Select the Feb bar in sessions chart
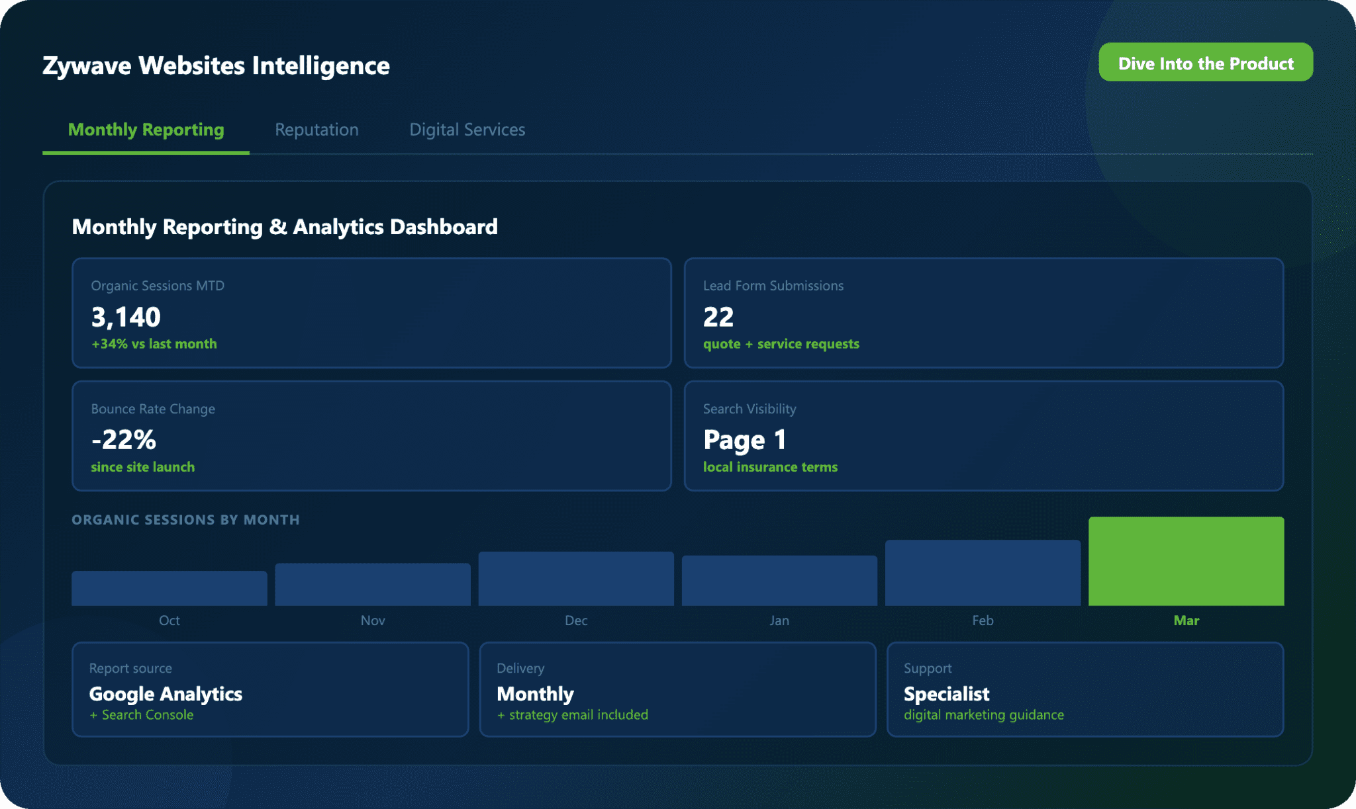 coord(983,573)
